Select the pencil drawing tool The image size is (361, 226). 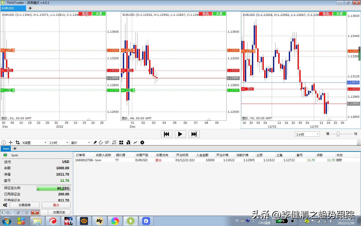tap(95, 142)
